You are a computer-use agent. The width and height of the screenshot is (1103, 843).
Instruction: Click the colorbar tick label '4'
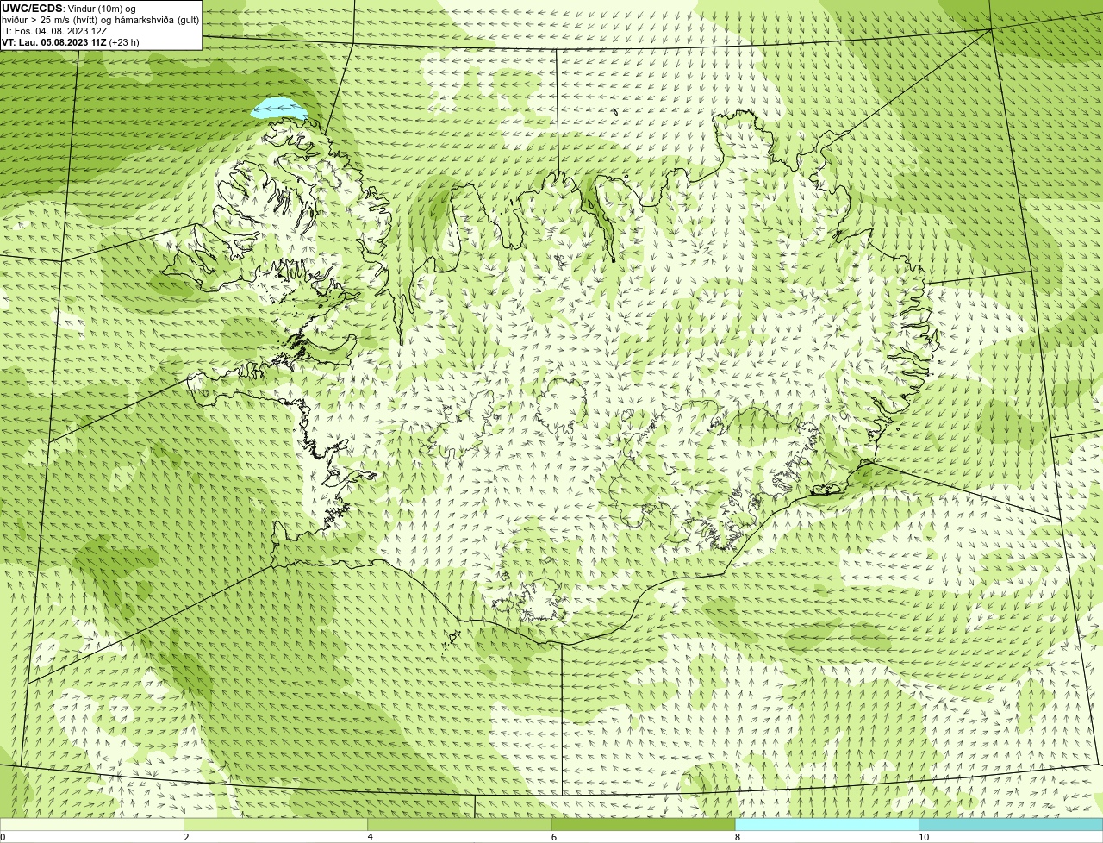pos(370,837)
